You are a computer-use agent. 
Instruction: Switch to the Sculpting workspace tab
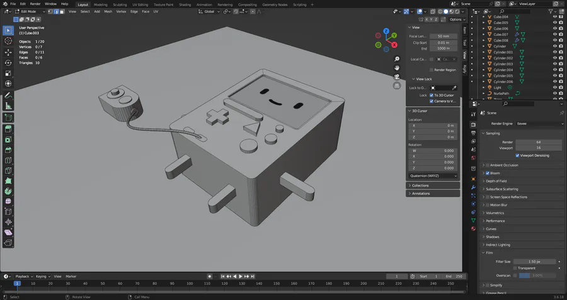[120, 4]
